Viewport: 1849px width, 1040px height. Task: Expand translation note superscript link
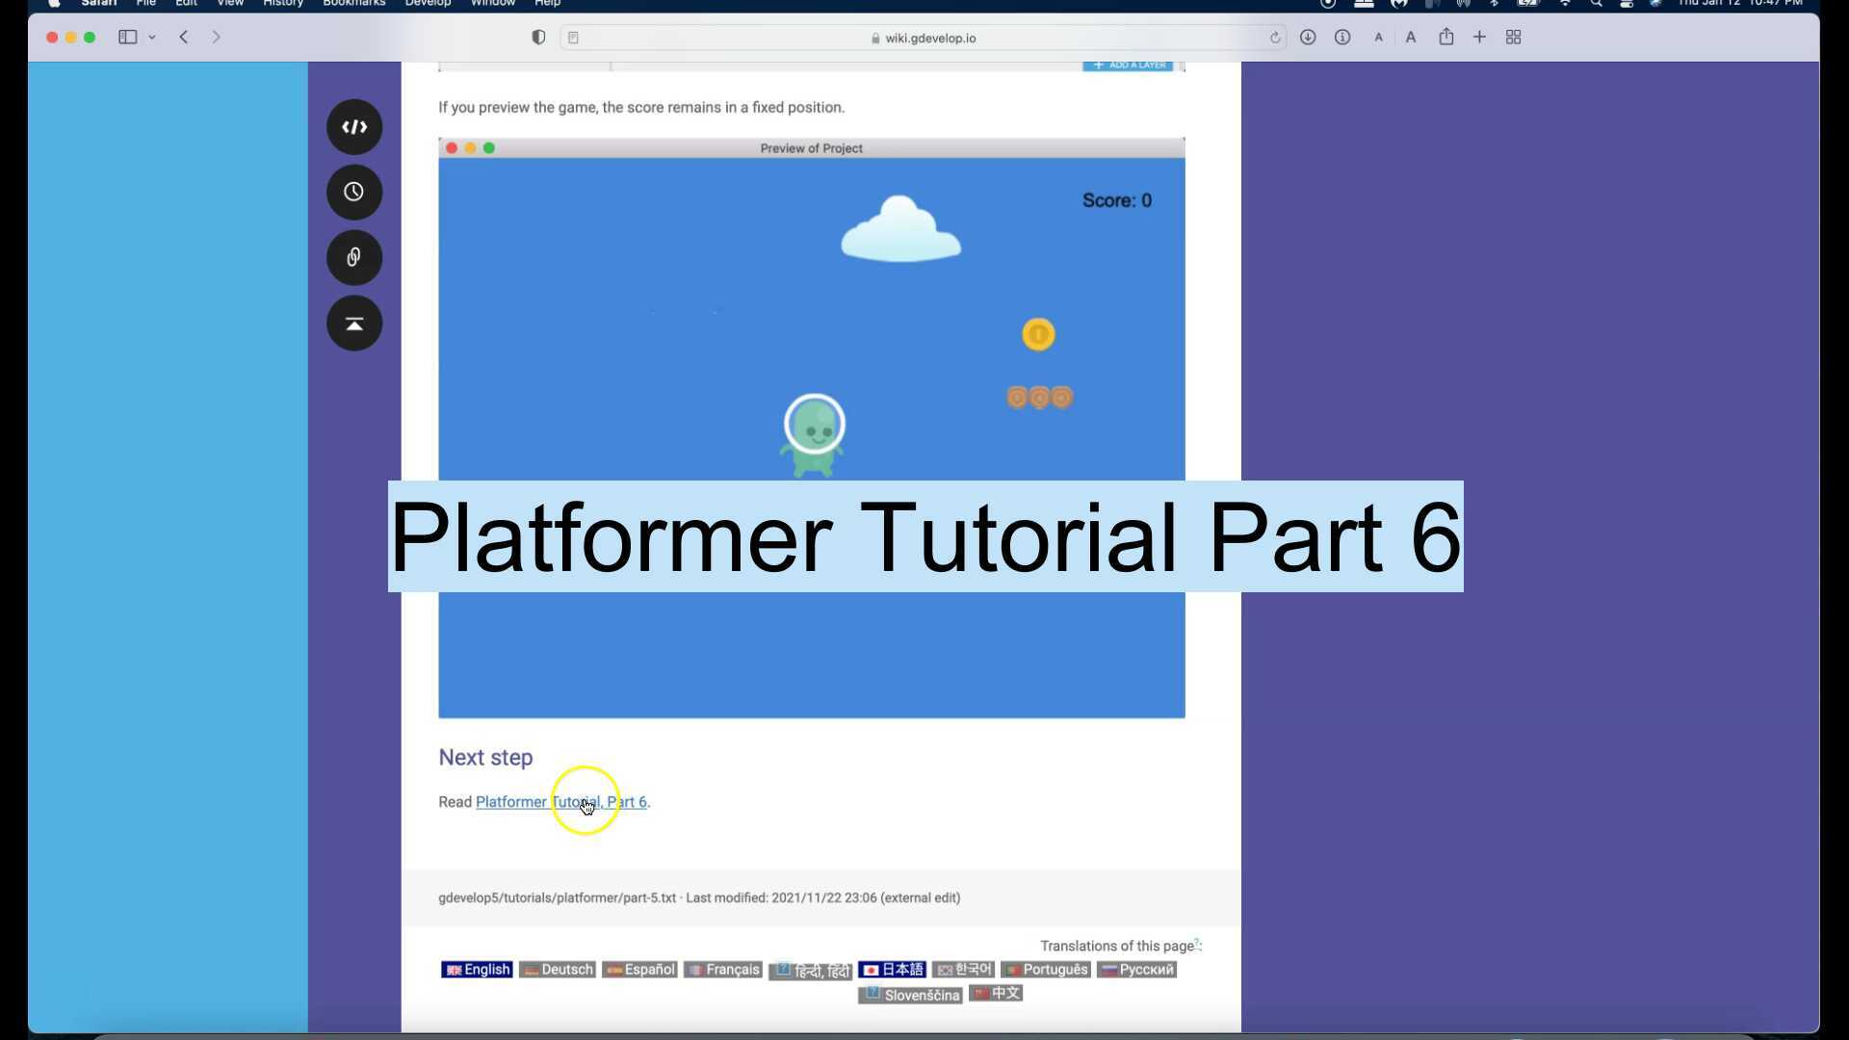click(1196, 941)
